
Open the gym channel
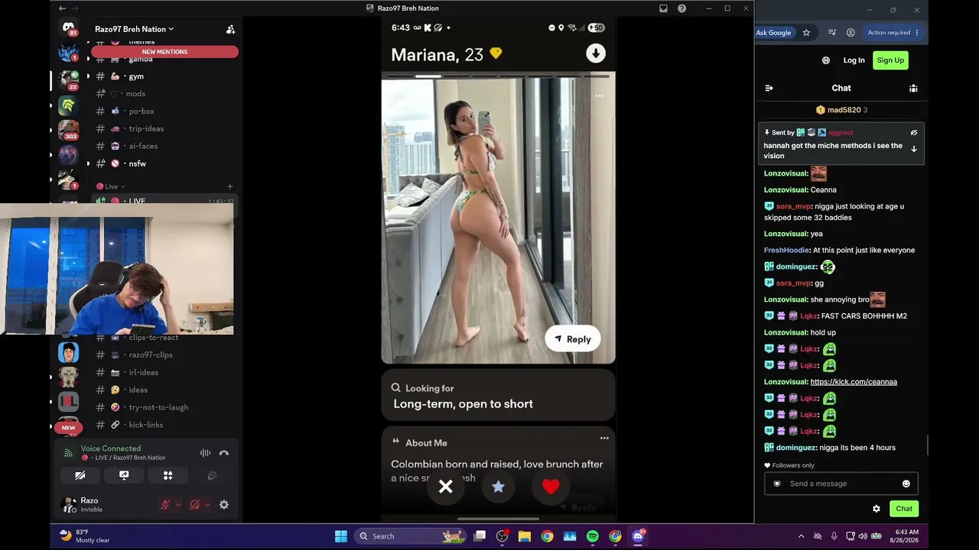[x=166, y=76]
